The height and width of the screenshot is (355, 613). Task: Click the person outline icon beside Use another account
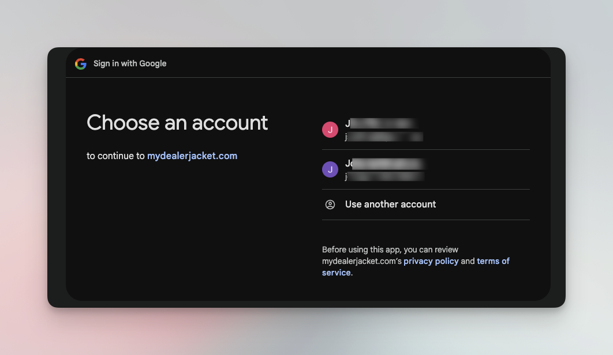[330, 204]
